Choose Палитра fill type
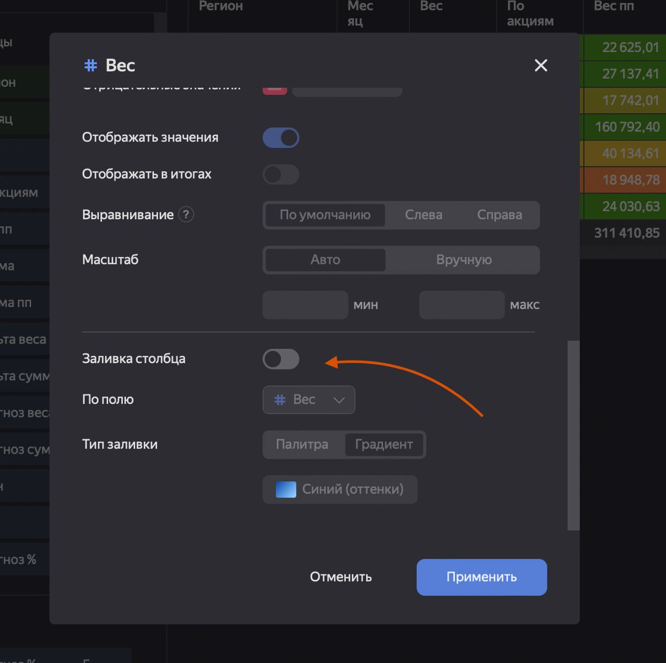Image resolution: width=666 pixels, height=663 pixels. (x=302, y=444)
